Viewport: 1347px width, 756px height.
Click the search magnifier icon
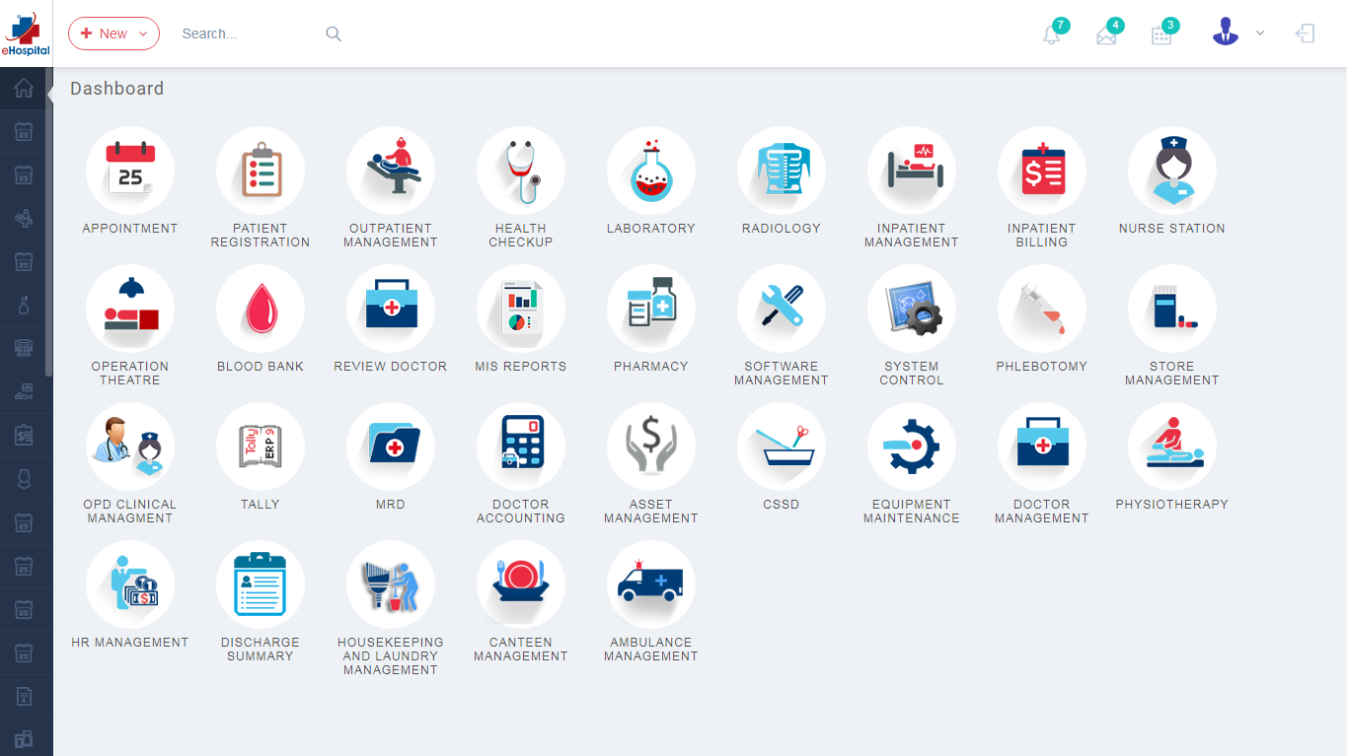click(x=334, y=34)
